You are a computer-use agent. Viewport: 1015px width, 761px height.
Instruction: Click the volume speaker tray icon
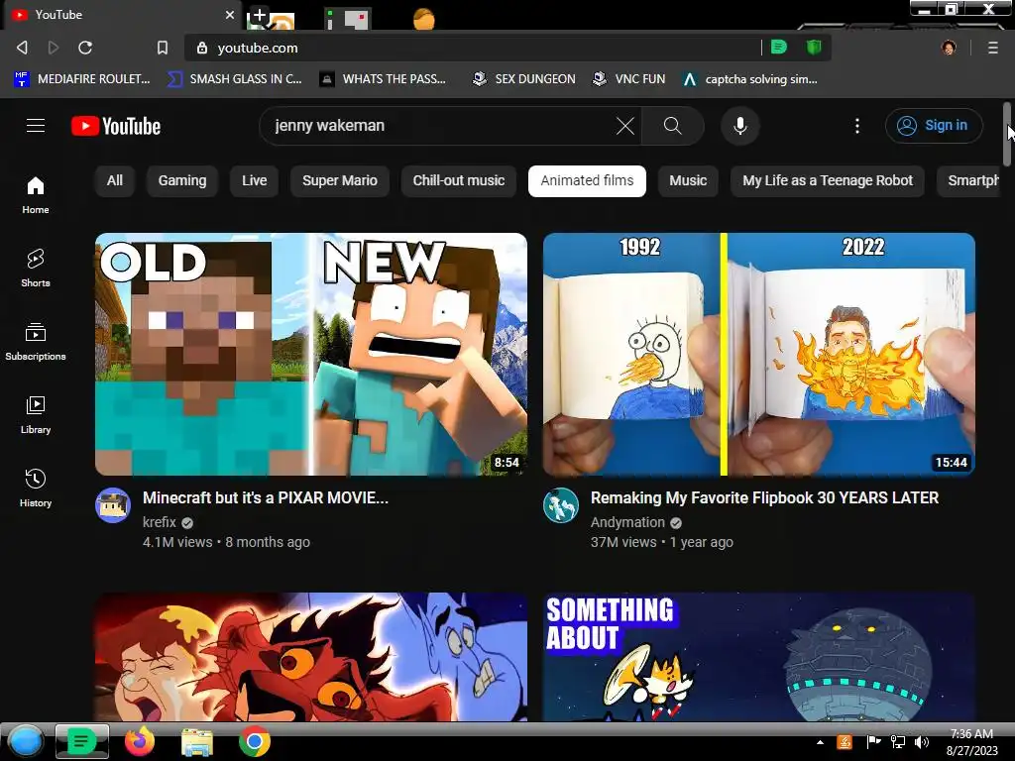pyautogui.click(x=921, y=742)
